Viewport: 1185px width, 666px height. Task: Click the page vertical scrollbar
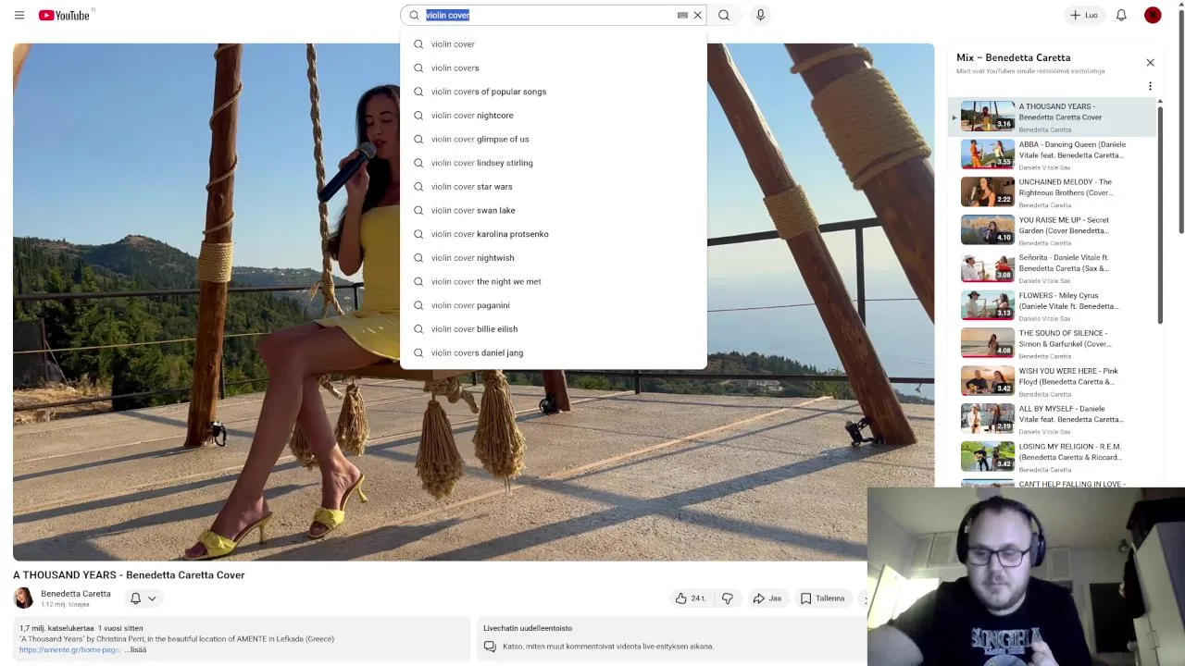(x=1181, y=120)
